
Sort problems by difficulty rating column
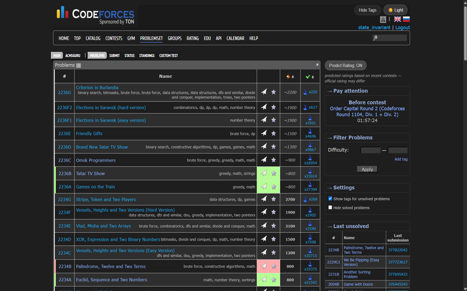pyautogui.click(x=290, y=77)
